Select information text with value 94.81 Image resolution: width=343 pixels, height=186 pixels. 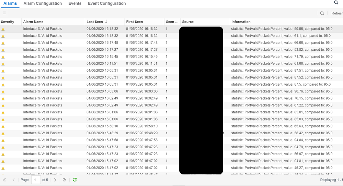(282, 161)
